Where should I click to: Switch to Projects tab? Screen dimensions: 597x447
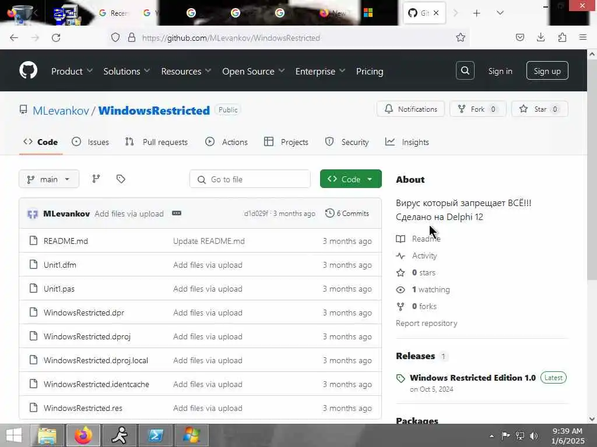(x=286, y=142)
